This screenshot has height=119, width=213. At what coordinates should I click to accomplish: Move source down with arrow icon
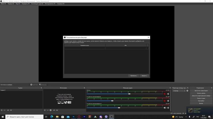click(x=57, y=110)
